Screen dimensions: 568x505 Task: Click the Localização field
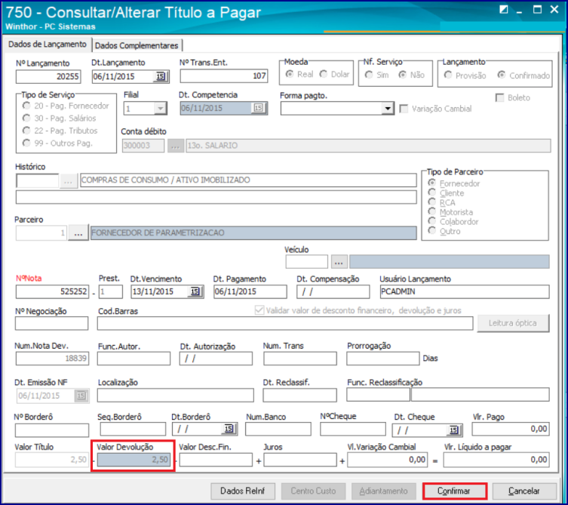[x=175, y=395]
